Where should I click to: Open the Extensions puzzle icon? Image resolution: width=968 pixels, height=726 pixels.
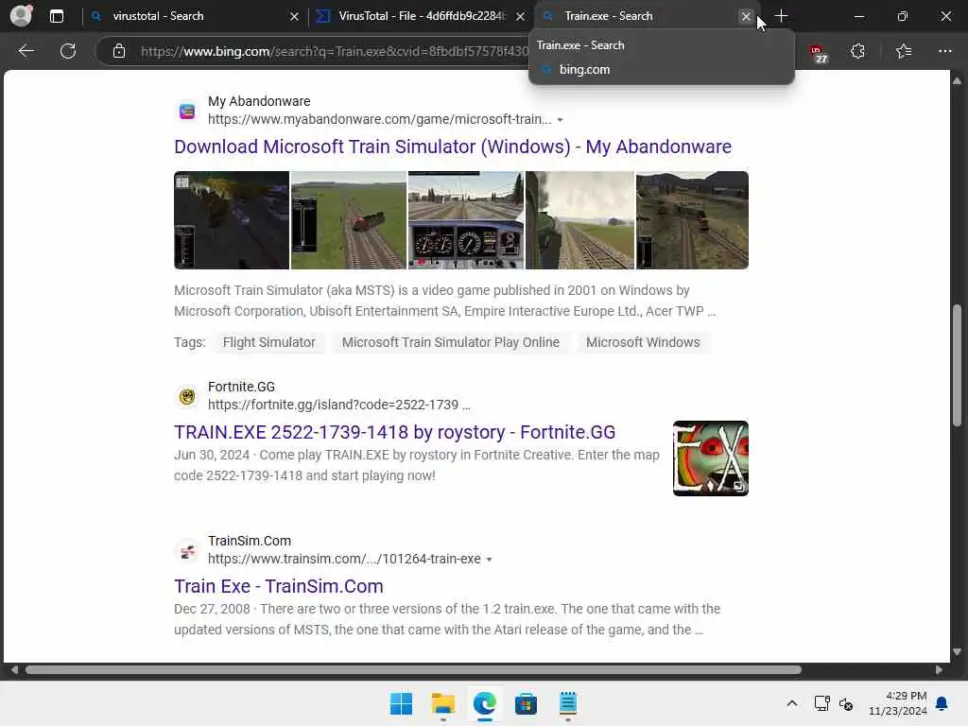tap(857, 51)
